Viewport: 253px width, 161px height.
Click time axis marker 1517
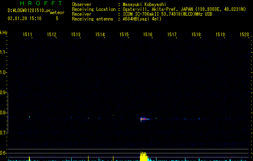(x=172, y=35)
